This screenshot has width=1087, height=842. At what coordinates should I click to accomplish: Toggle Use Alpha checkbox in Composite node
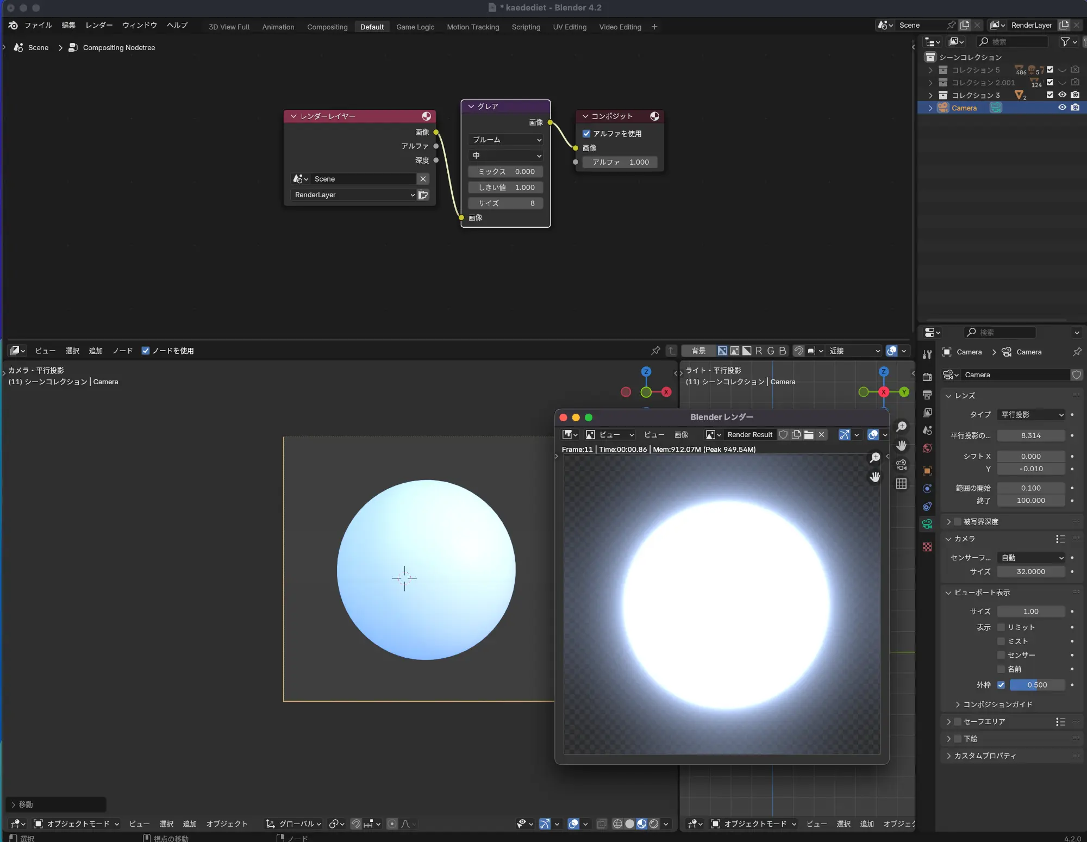pyautogui.click(x=586, y=133)
